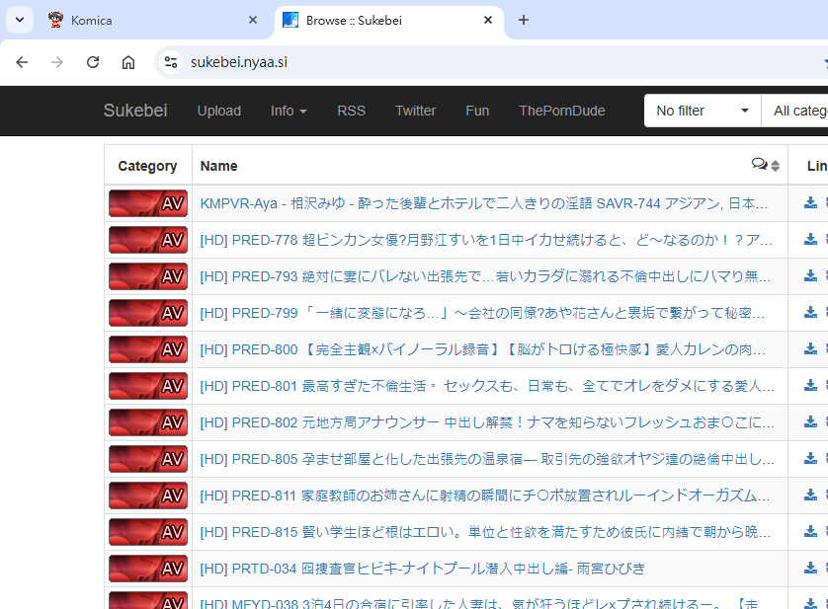828x609 pixels.
Task: Open the browser home page
Action: (x=128, y=62)
